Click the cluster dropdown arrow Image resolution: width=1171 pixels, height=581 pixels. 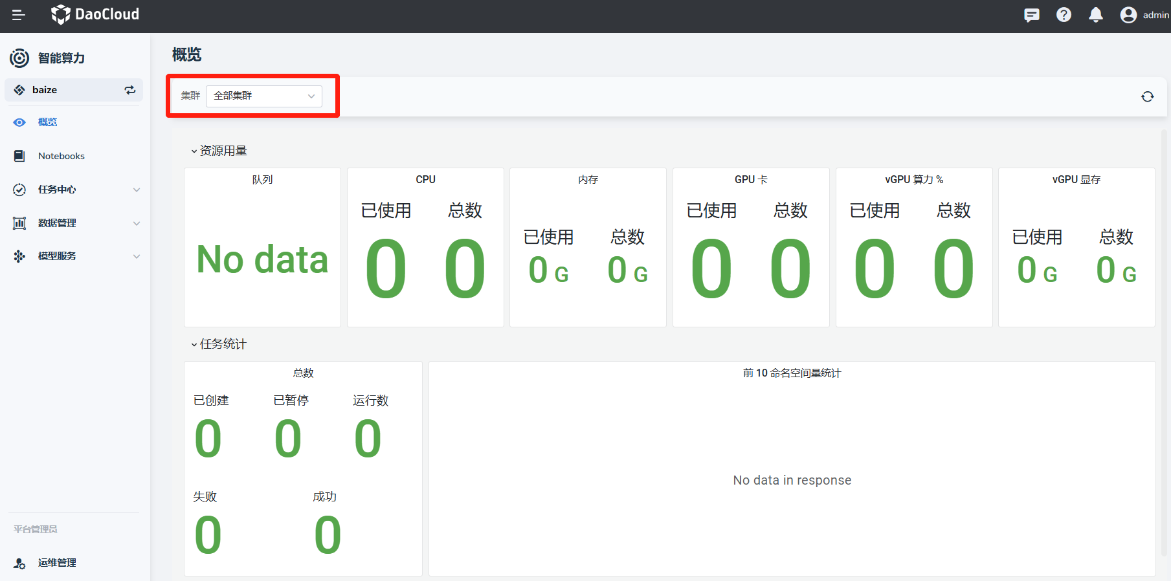(x=311, y=96)
